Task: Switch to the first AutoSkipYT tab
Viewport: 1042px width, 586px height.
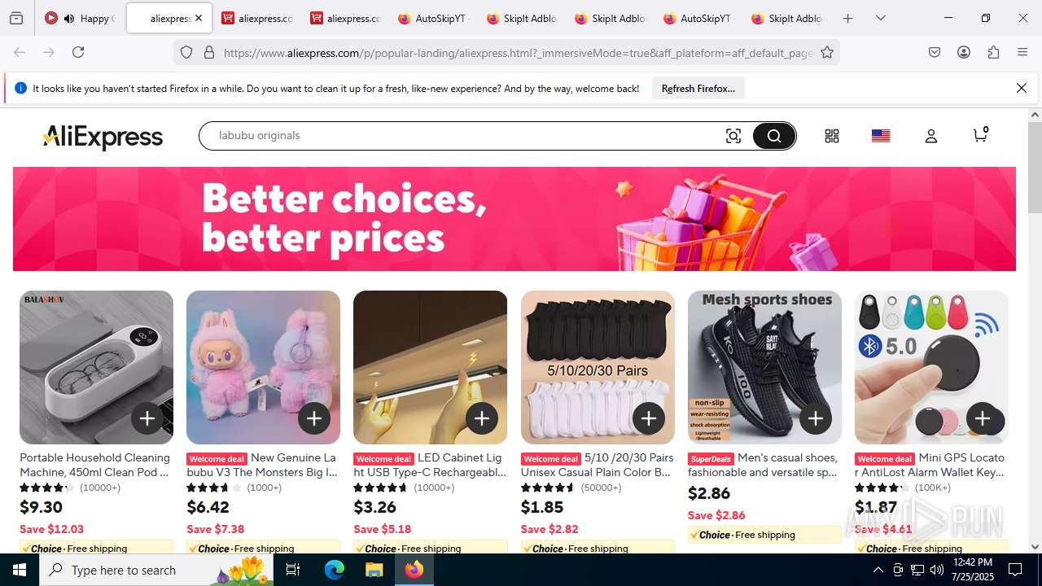Action: click(433, 18)
